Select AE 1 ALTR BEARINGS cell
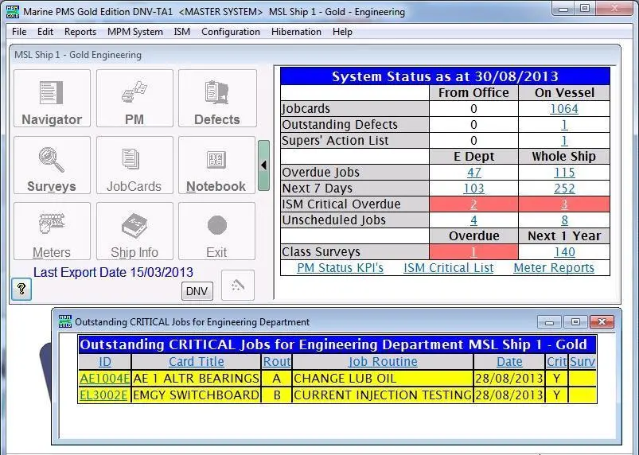Viewport: 639px width, 455px height. (x=196, y=378)
